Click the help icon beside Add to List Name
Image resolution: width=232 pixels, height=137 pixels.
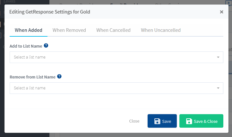[46, 46]
